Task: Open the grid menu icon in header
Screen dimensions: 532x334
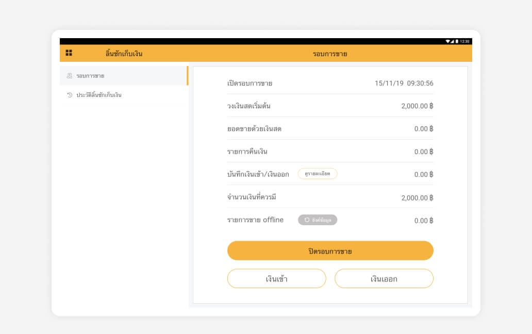Action: pos(69,53)
